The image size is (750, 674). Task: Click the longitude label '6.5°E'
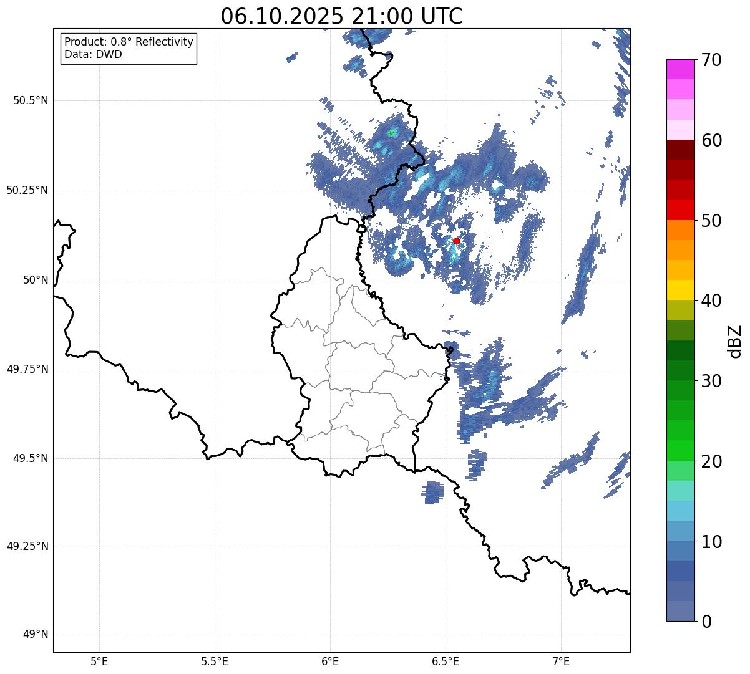coord(446,661)
